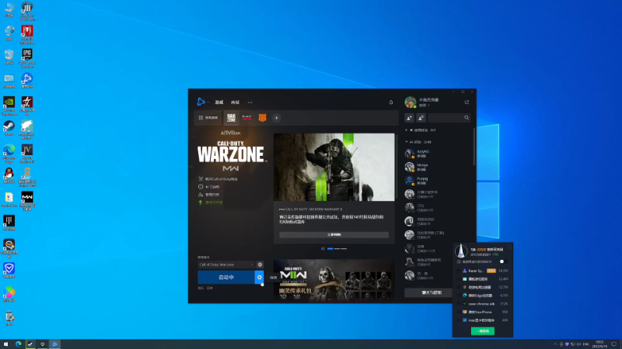Click the friends list scrollbar
The image size is (622, 349).
click(474, 147)
